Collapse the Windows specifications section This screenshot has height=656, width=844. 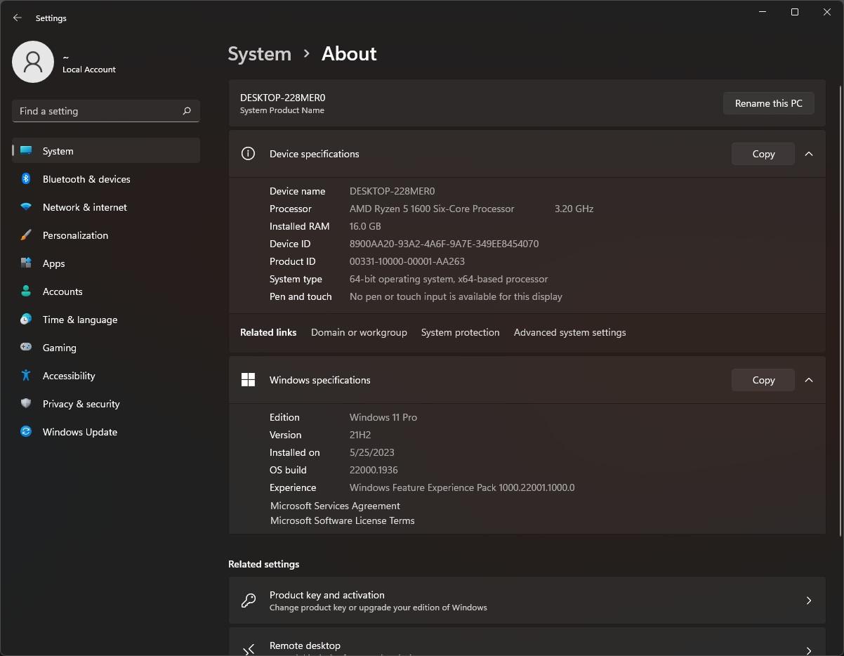(809, 380)
